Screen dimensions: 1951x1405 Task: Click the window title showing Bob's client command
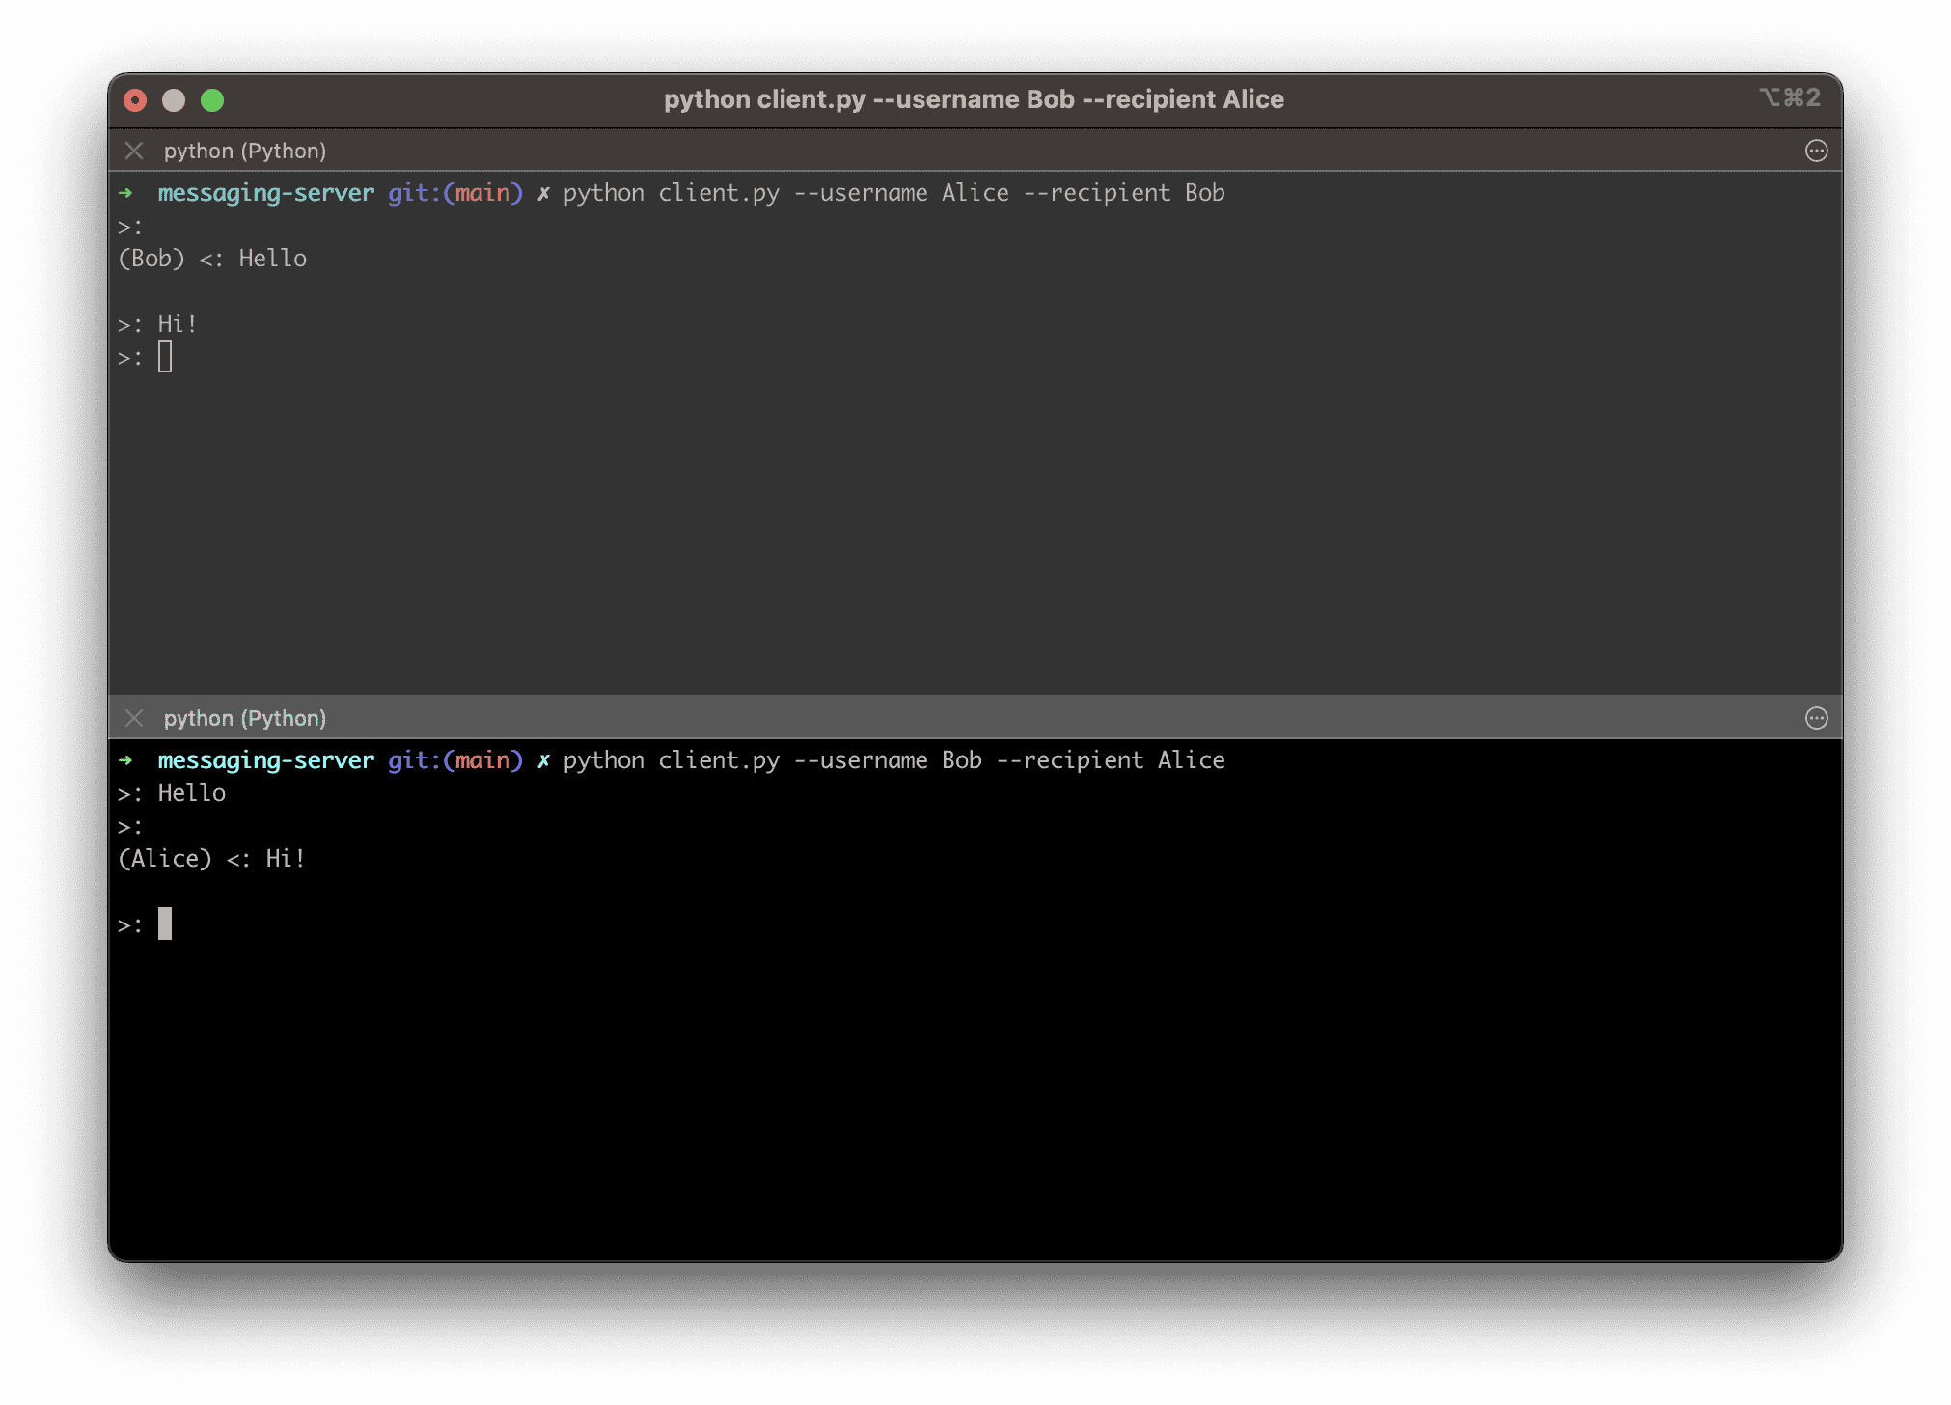[x=973, y=98]
